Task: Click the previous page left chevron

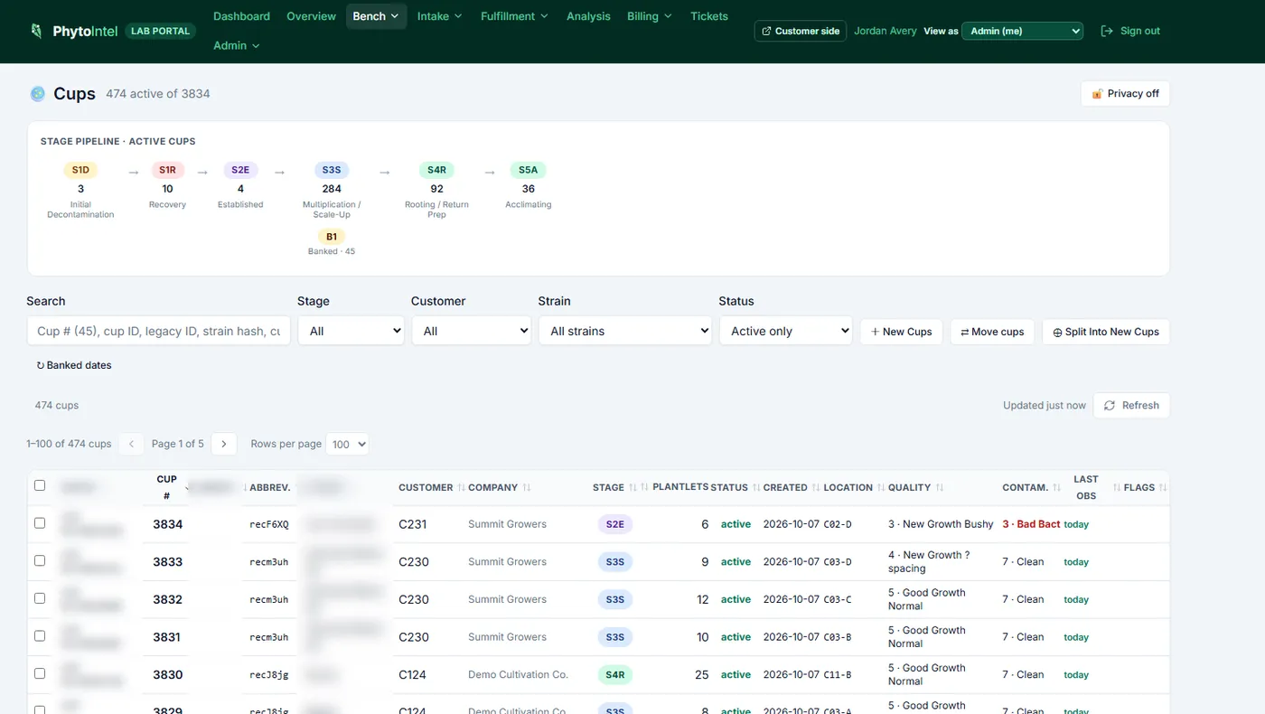Action: 131,444
